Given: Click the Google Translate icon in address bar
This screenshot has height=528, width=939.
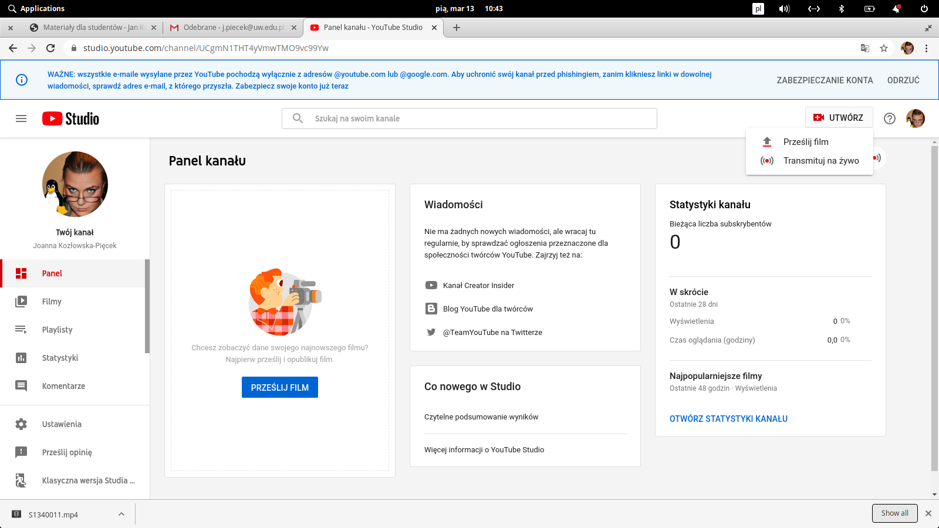Looking at the screenshot, I should (865, 48).
